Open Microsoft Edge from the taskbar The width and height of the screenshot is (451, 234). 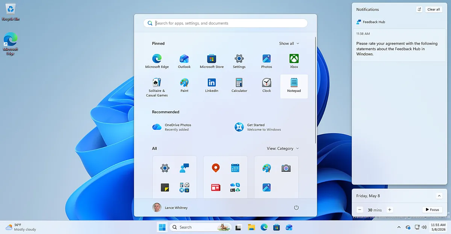264,227
